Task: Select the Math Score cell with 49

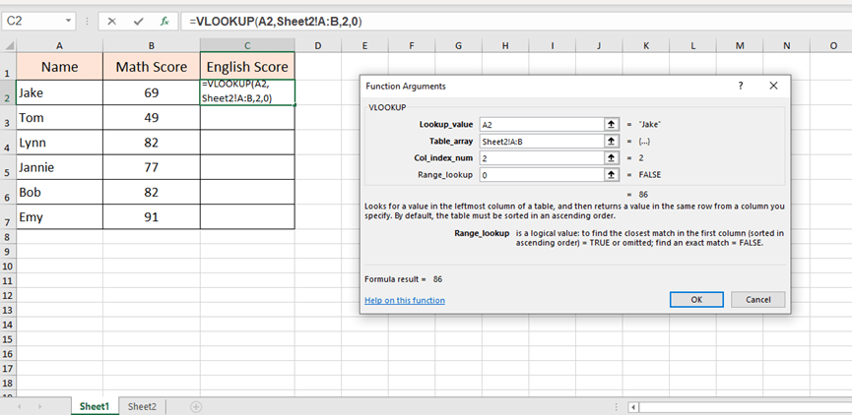Action: (x=152, y=118)
